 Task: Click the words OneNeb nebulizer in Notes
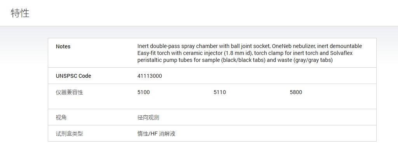click(x=293, y=46)
